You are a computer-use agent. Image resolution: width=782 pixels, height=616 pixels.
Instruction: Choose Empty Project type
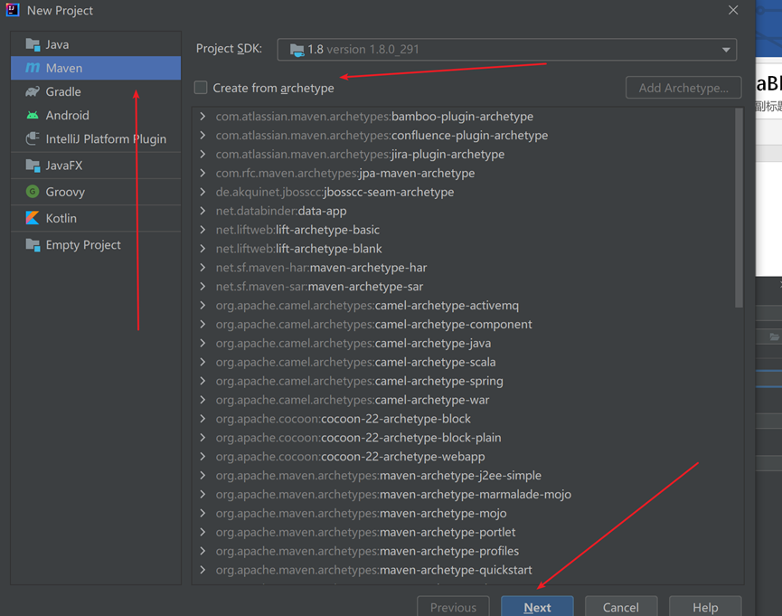pyautogui.click(x=96, y=244)
